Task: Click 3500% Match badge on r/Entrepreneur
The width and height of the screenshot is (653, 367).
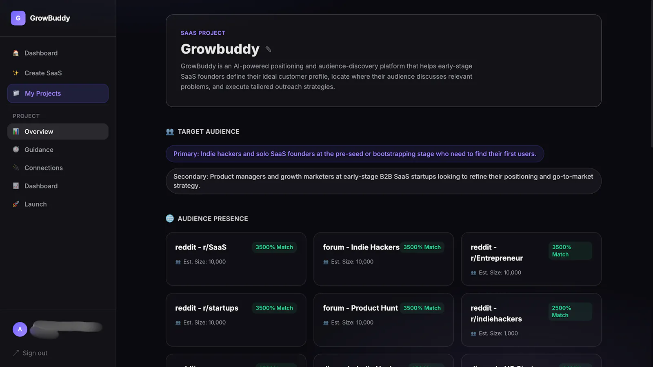Action: click(x=570, y=251)
